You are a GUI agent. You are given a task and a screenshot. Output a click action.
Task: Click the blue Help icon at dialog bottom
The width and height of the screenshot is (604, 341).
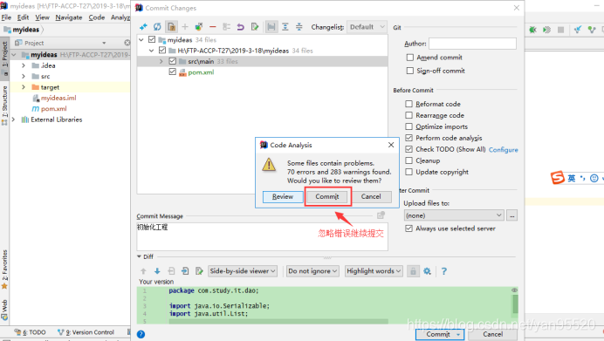[141, 334]
